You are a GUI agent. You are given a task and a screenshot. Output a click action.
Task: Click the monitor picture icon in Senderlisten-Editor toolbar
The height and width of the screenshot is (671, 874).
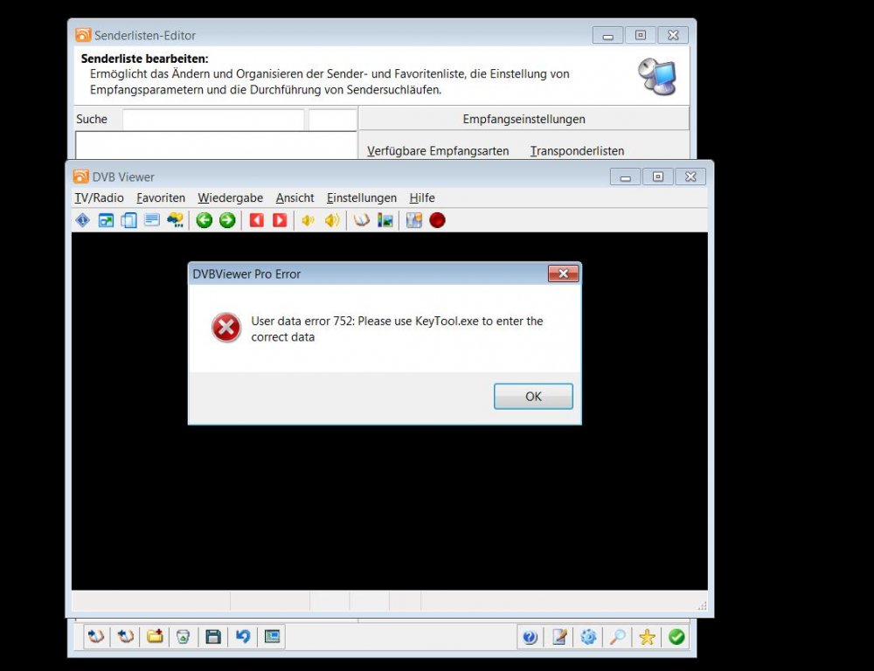pyautogui.click(x=272, y=636)
